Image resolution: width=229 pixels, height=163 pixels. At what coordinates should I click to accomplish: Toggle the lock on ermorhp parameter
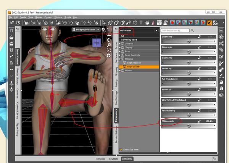point(199,68)
